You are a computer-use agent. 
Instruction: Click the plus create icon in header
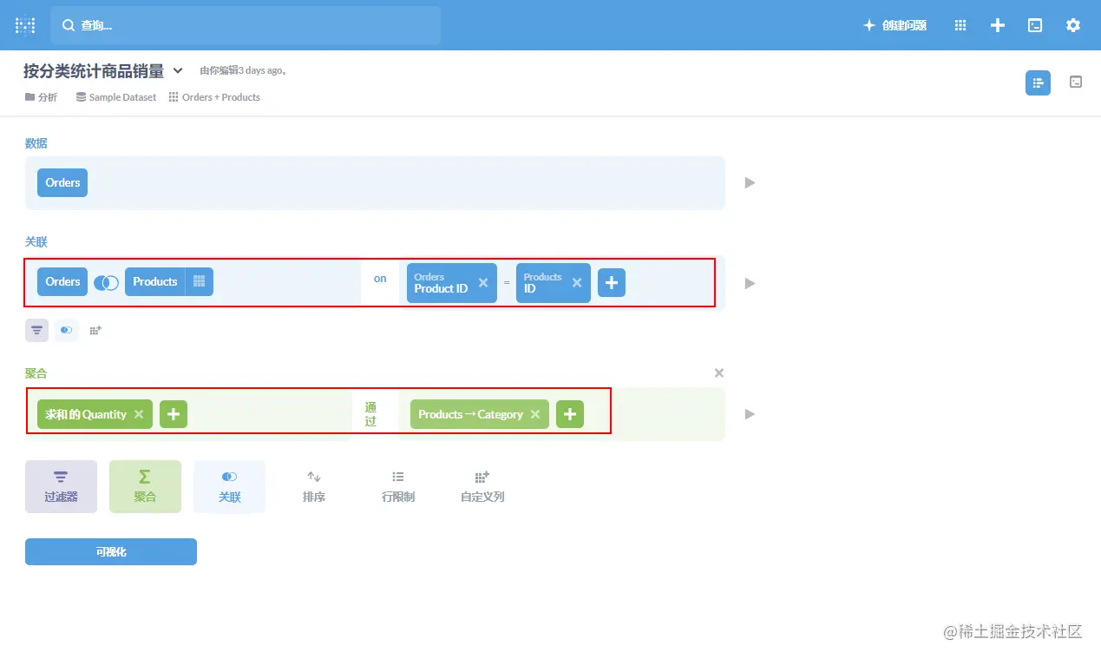[x=998, y=25]
